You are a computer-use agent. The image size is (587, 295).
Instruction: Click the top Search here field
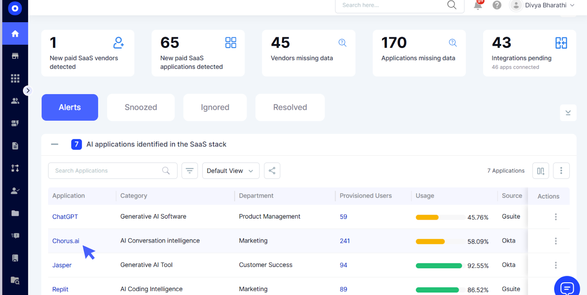400,5
